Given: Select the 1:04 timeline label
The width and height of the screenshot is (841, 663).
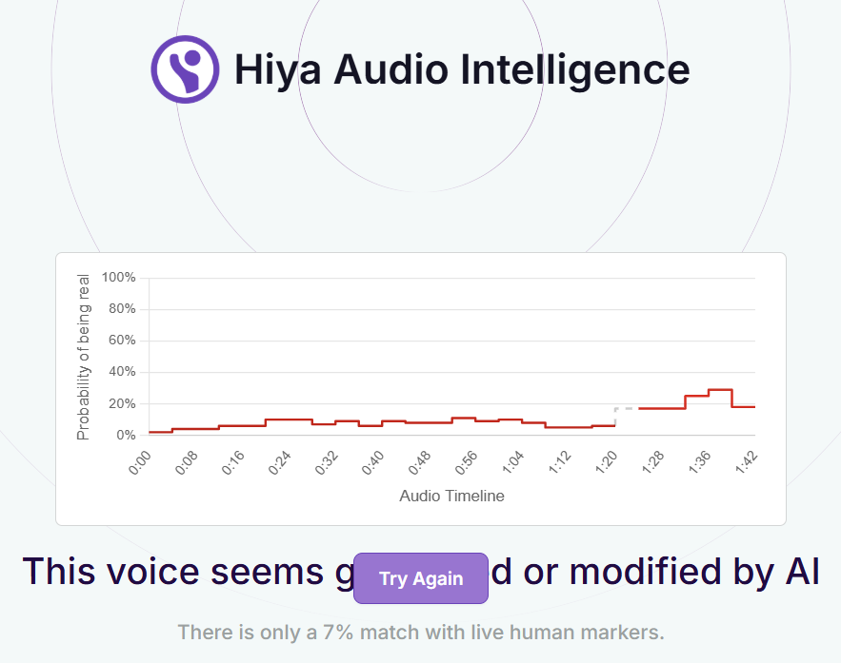Looking at the screenshot, I should coord(512,463).
